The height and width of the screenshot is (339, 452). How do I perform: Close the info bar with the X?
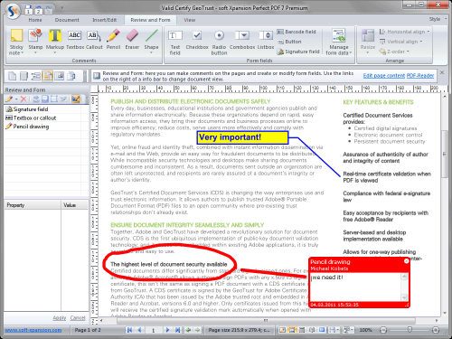click(x=442, y=72)
